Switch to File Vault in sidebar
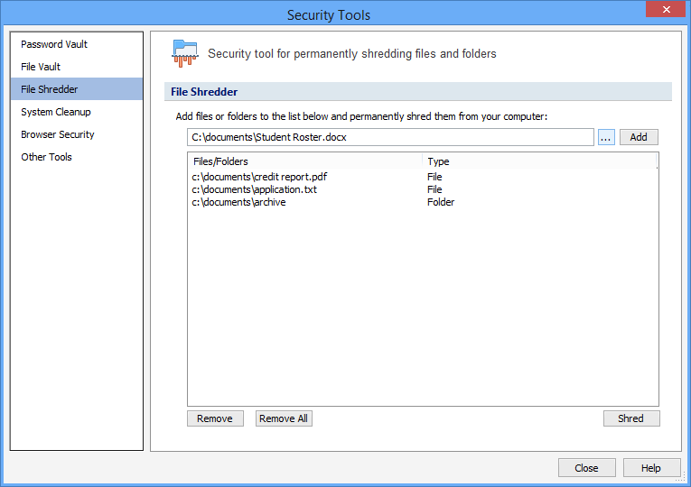This screenshot has height=487, width=691. click(x=41, y=67)
